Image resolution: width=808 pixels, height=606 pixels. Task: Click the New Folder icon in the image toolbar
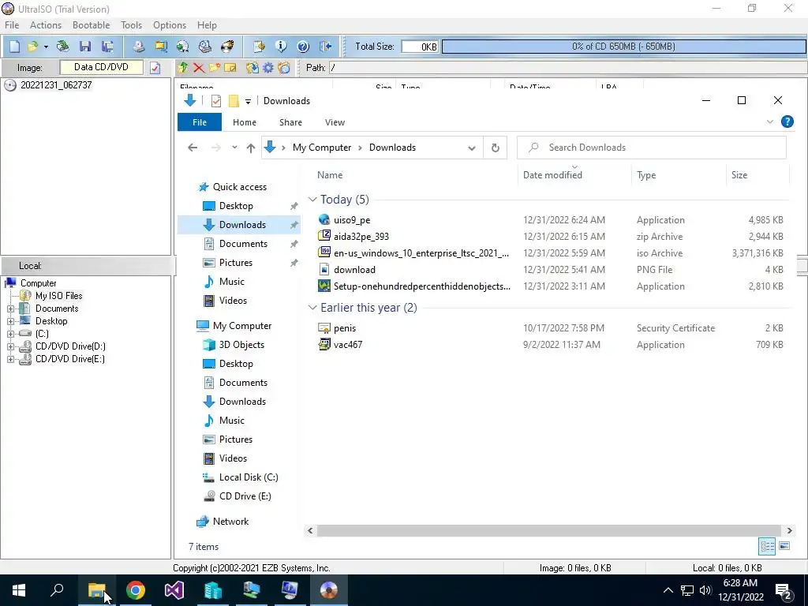pyautogui.click(x=215, y=68)
